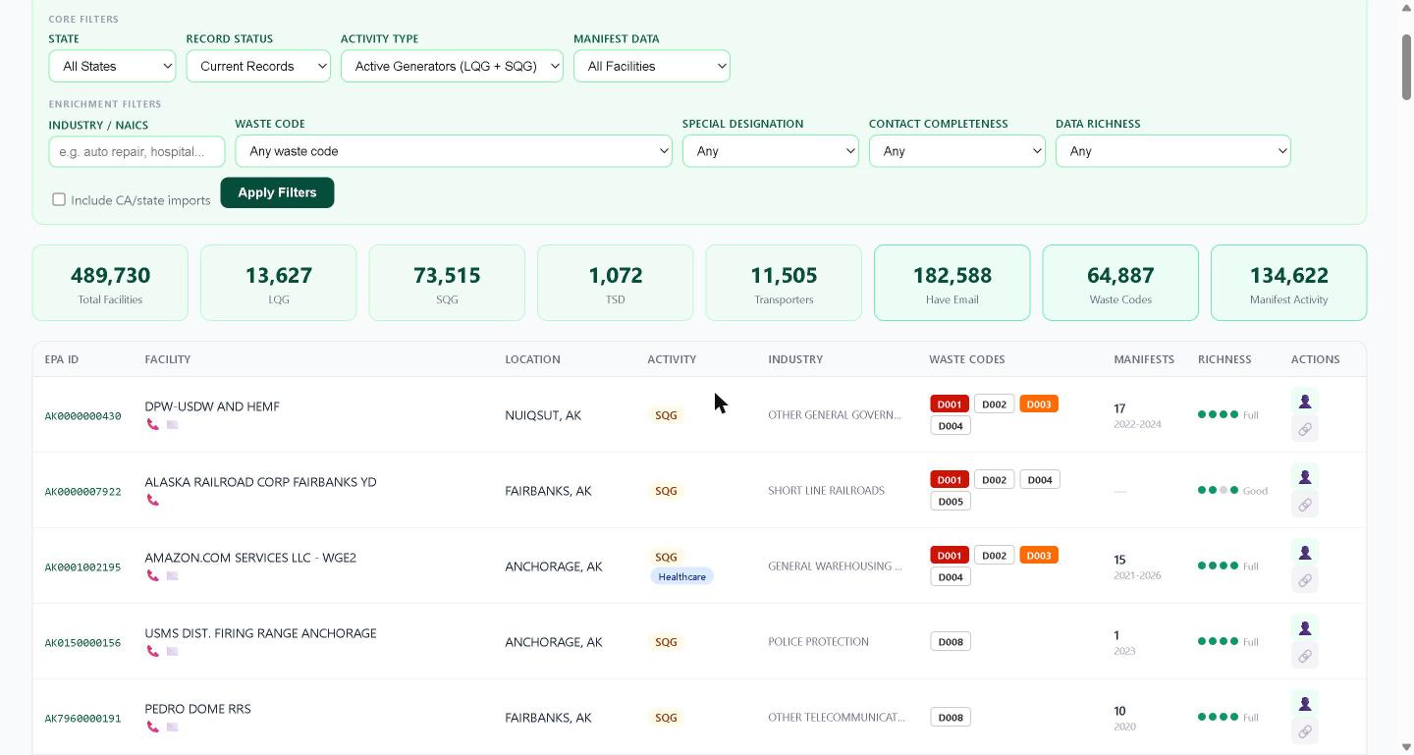Click D008 badge in USMS DIST. FIRING RANGE row
This screenshot has height=755, width=1414.
pyautogui.click(x=951, y=642)
